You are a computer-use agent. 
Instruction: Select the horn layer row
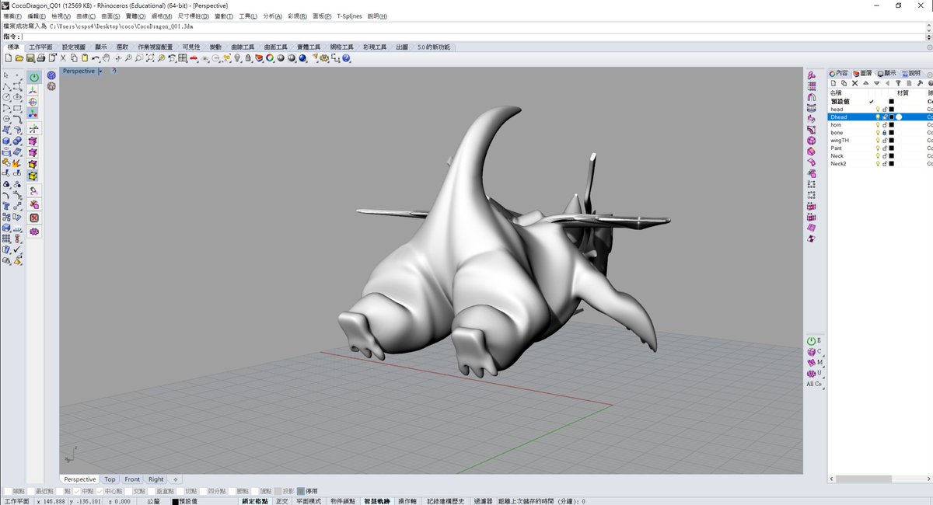(x=880, y=125)
